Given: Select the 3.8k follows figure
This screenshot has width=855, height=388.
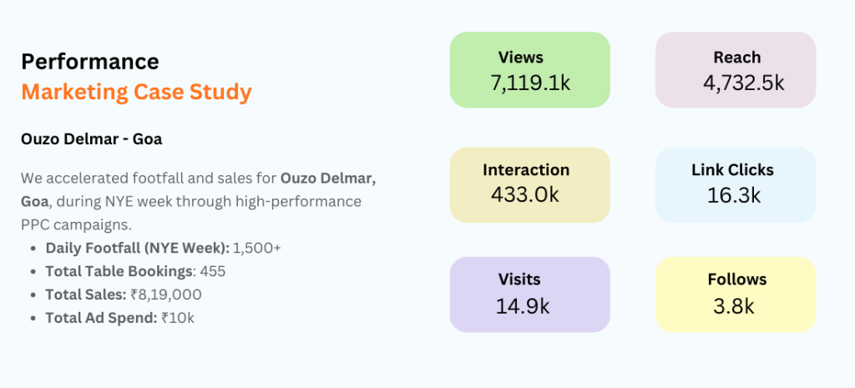Looking at the screenshot, I should (x=734, y=305).
